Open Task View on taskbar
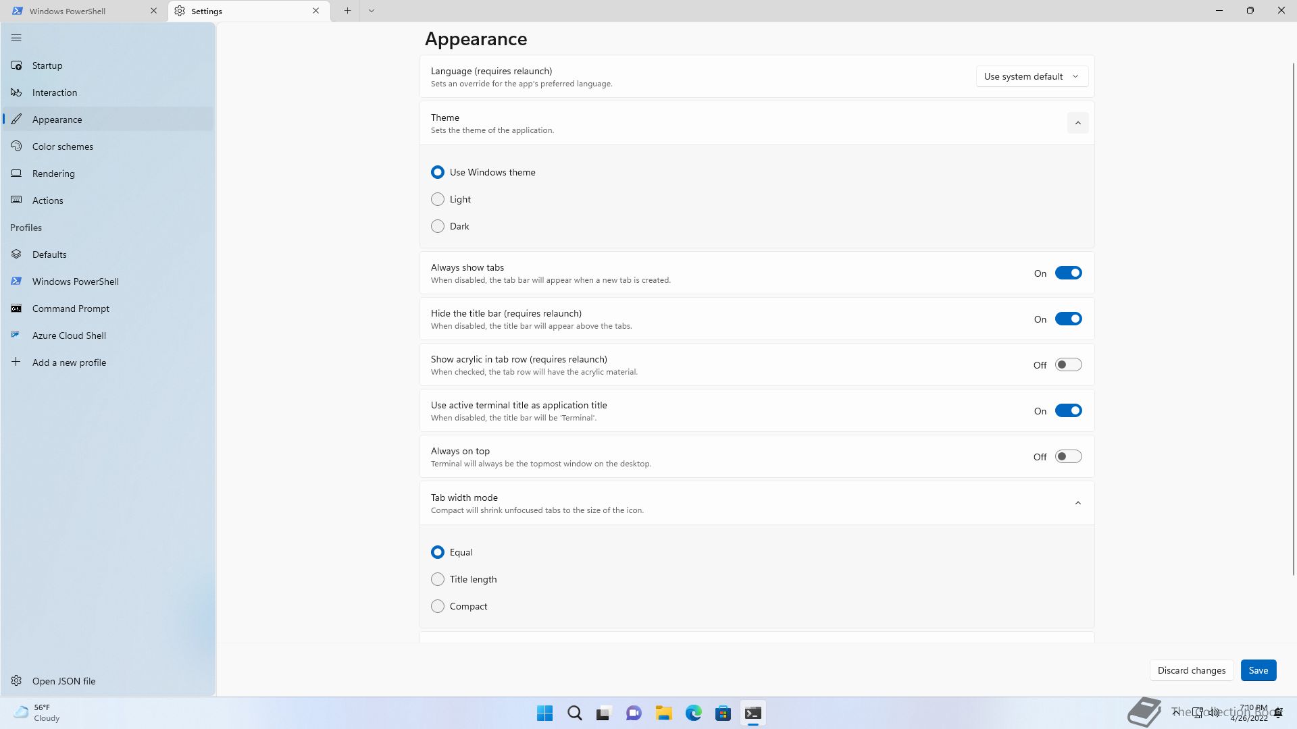The image size is (1297, 729). [x=604, y=713]
